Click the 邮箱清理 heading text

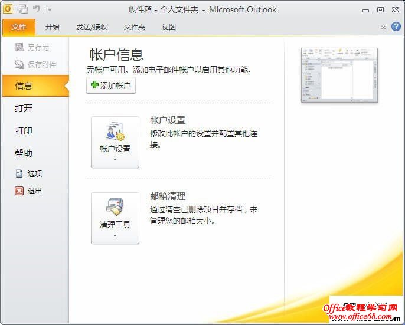168,196
